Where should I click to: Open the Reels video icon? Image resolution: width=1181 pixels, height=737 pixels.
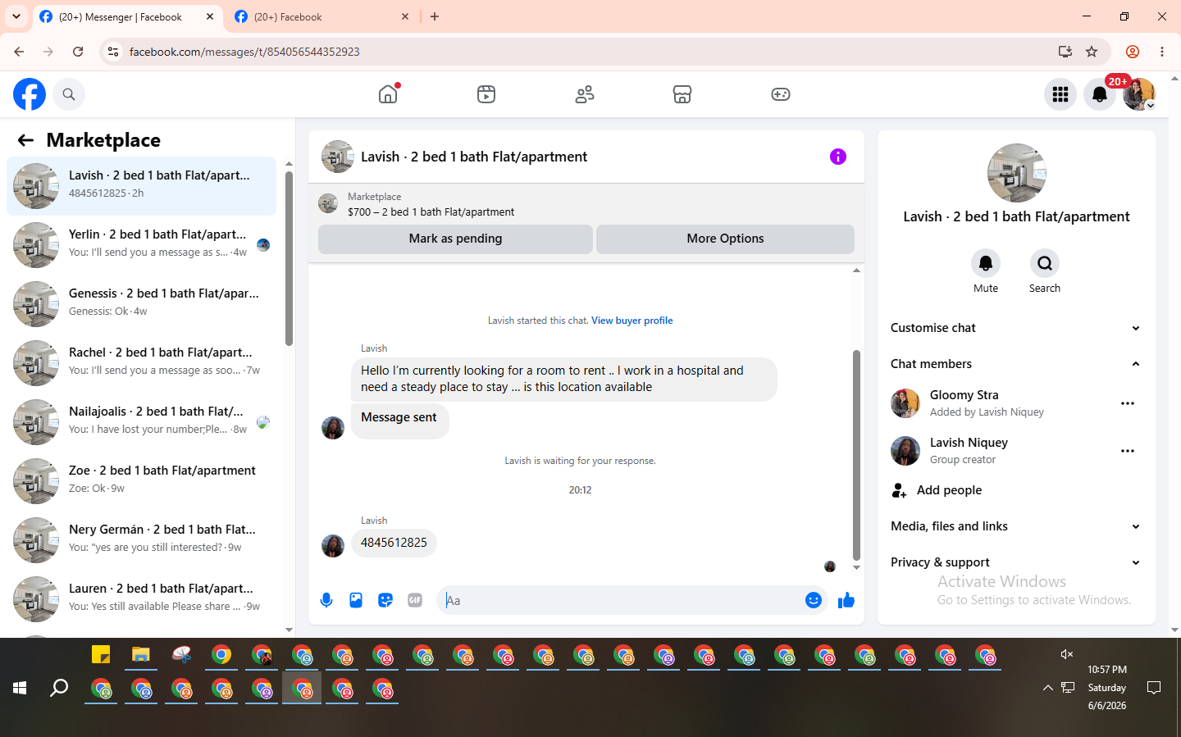pos(486,94)
